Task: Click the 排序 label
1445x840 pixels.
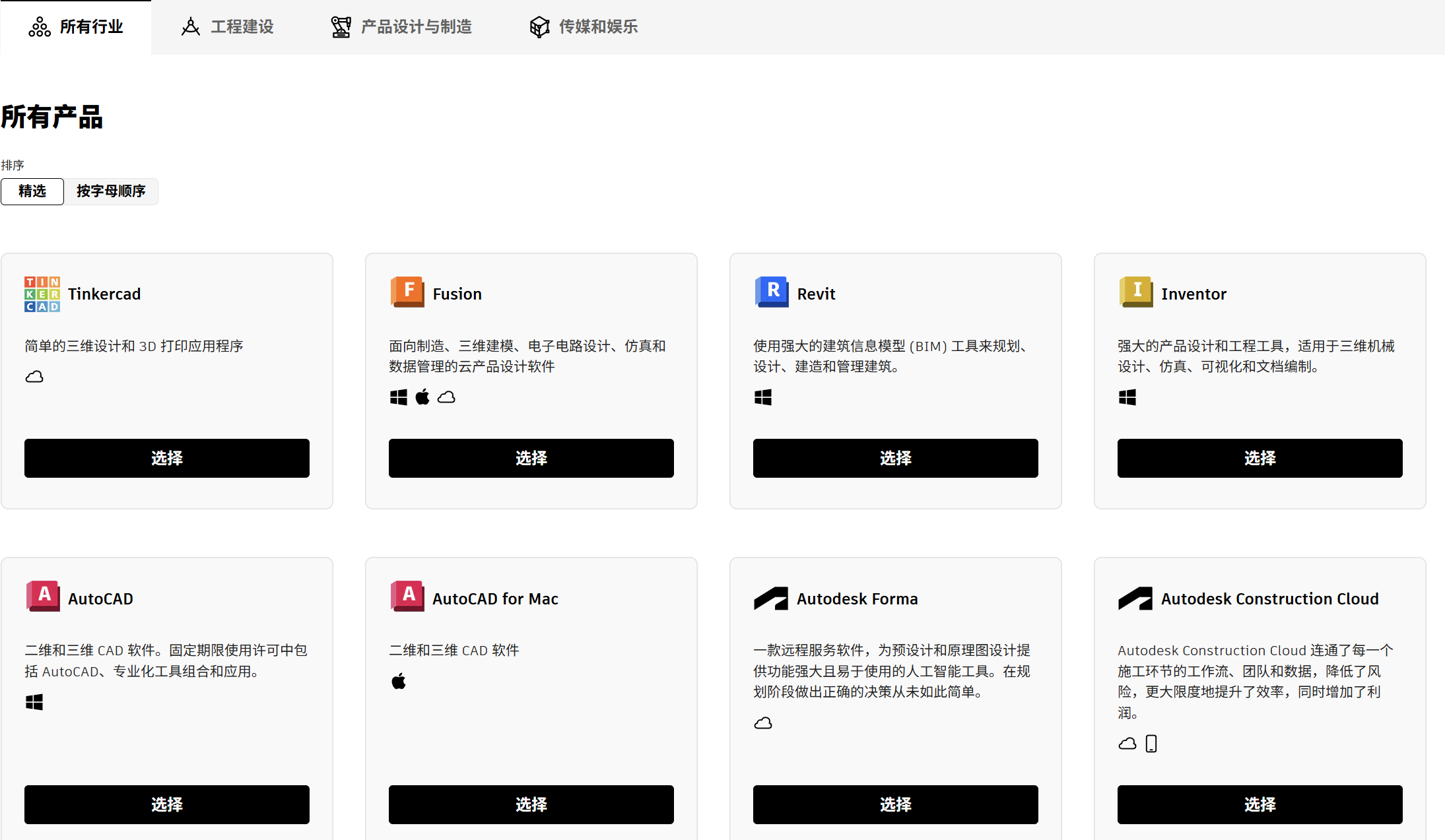Action: 13,165
